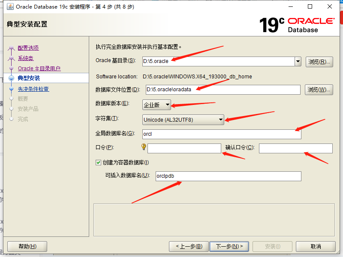Click 浏览(R) beside Oracle 基目录
The width and height of the screenshot is (343, 257).
pyautogui.click(x=319, y=61)
